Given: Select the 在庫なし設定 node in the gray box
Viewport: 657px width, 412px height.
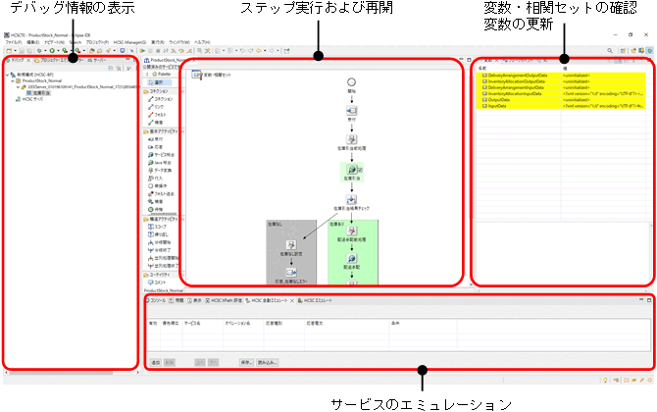Looking at the screenshot, I should pyautogui.click(x=291, y=245).
